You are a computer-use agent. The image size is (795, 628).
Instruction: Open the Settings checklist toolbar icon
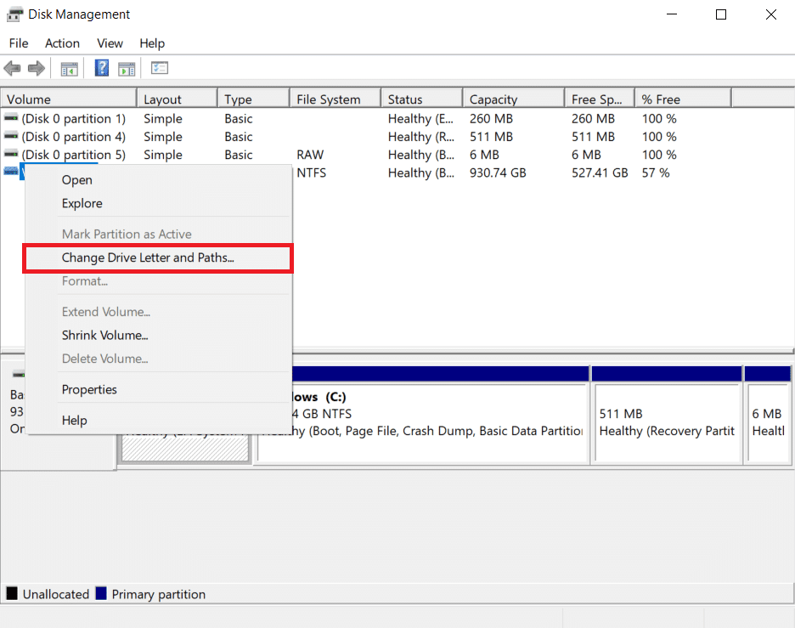(160, 67)
